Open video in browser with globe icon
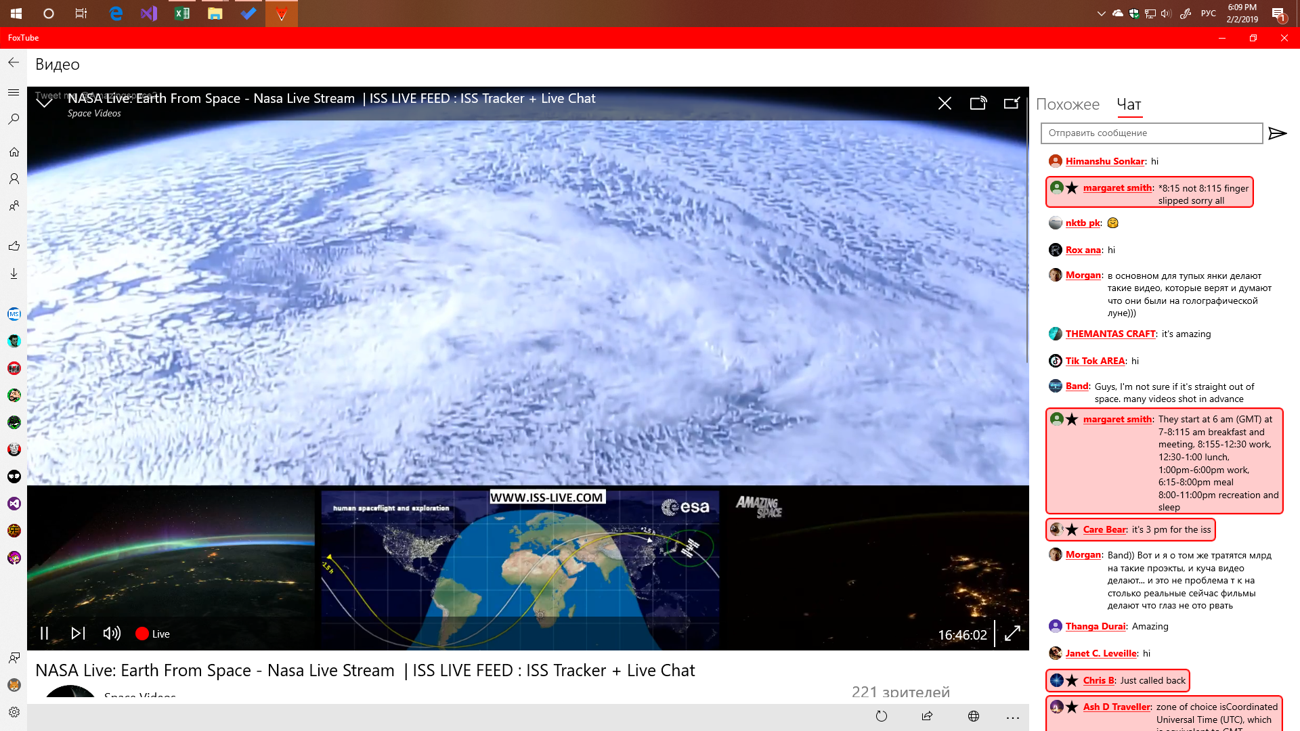 coord(974,717)
